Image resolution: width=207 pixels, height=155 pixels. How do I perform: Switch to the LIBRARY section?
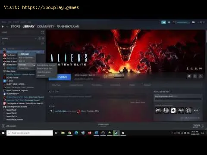[x=28, y=27]
